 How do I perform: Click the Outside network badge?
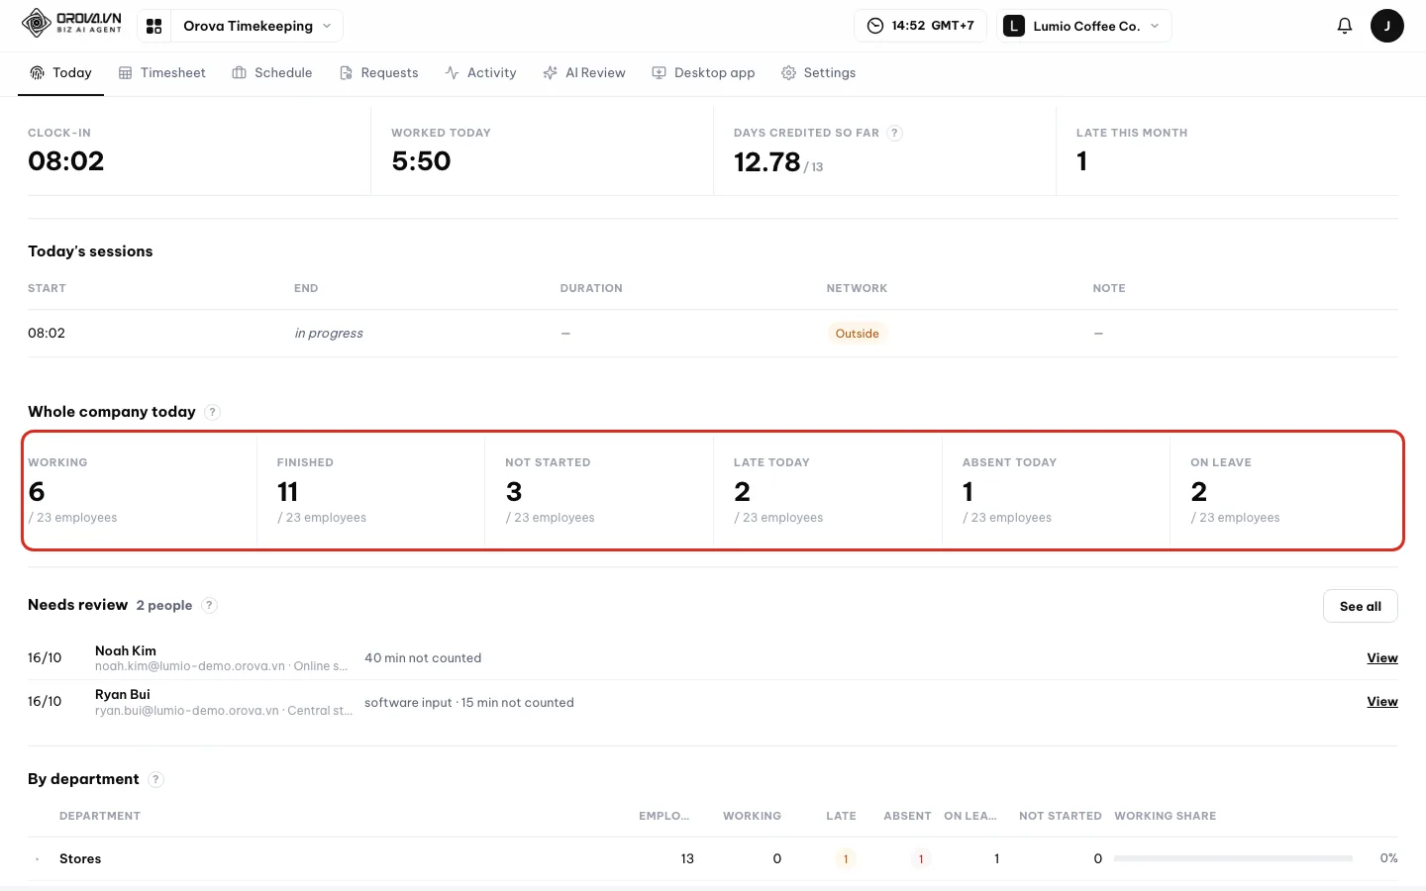(857, 334)
